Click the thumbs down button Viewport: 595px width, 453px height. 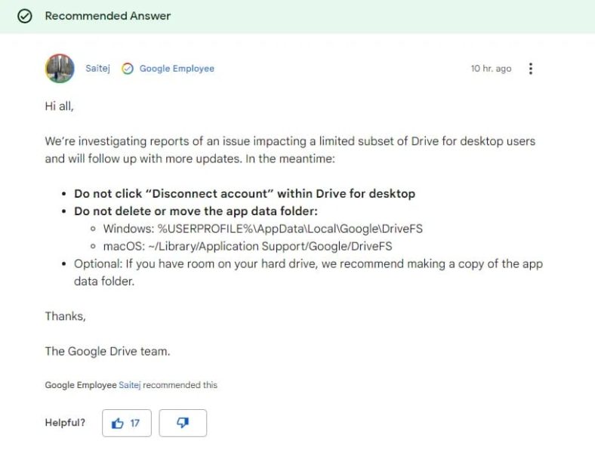(183, 424)
